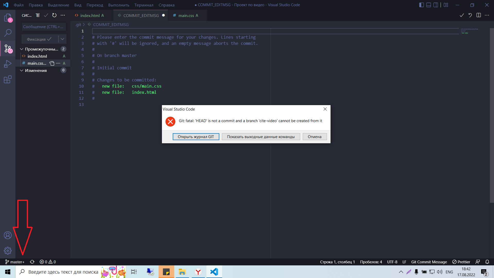Discard the commit message with the editor arrow icon
Image resolution: width=494 pixels, height=278 pixels.
tap(470, 15)
